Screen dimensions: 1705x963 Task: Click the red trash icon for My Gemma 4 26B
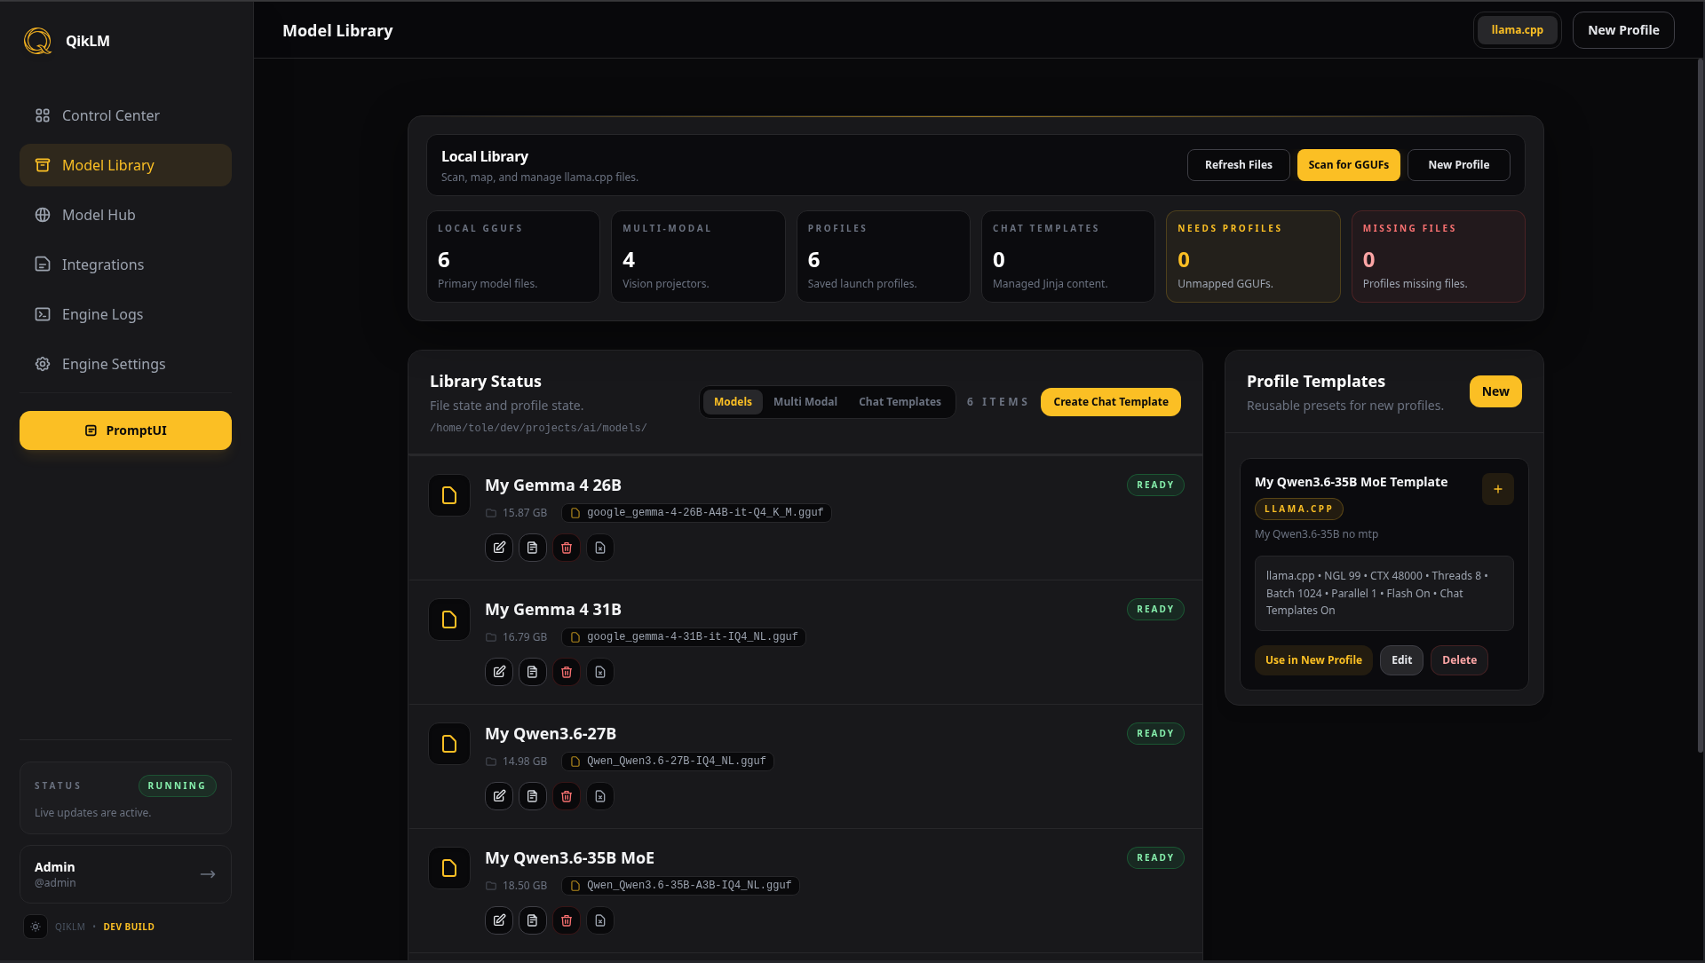567,548
